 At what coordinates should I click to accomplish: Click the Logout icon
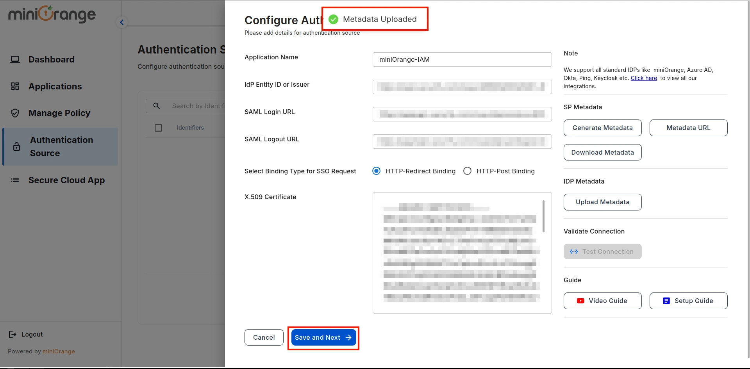tap(12, 334)
